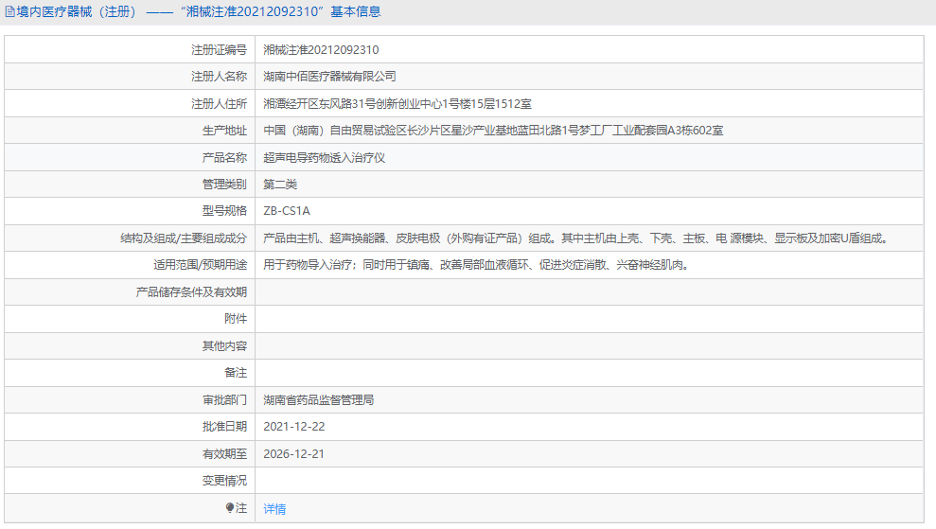This screenshot has width=936, height=529.
Task: Click the 产品名称 label
Action: coord(224,158)
